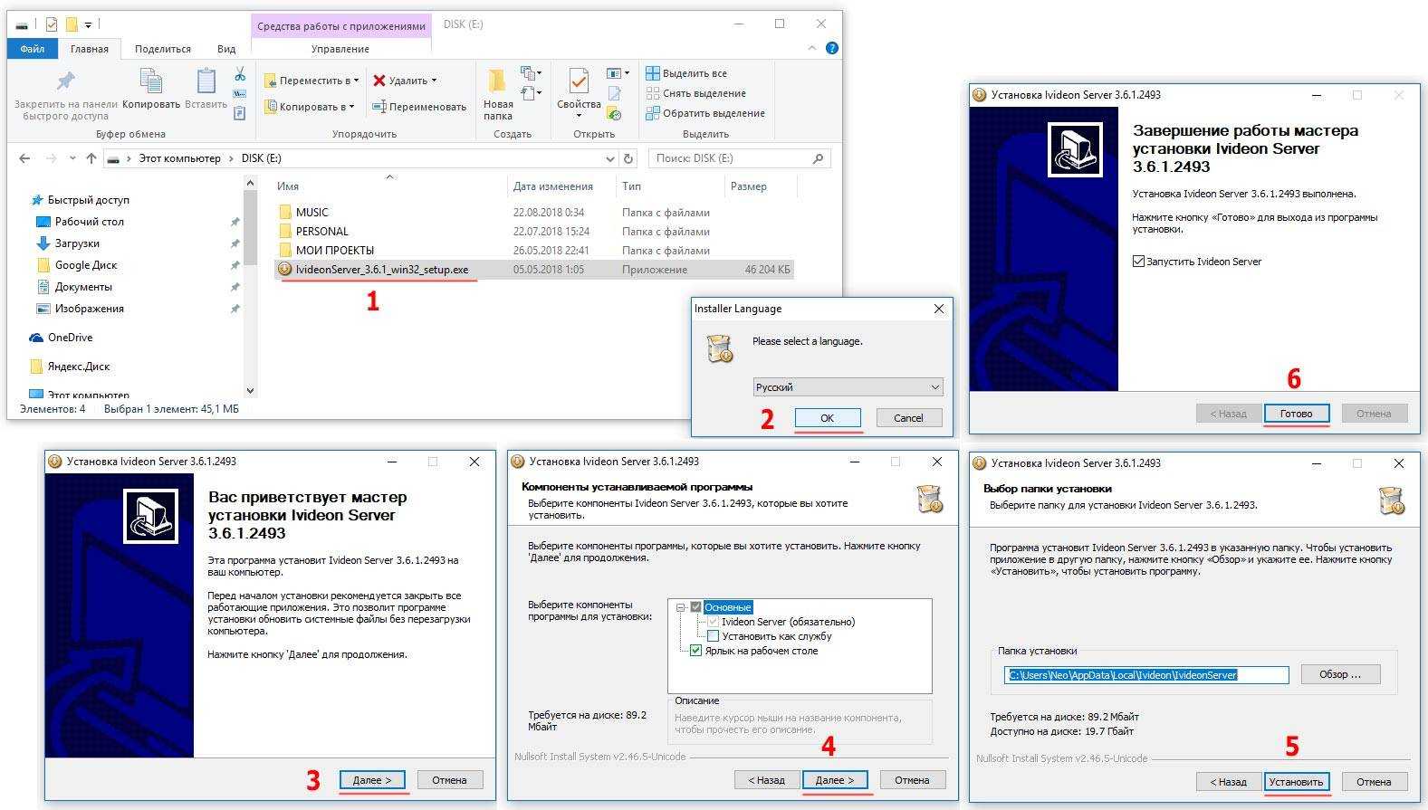Click the Copy icon in the ribbon
The width and height of the screenshot is (1428, 810).
tap(151, 83)
